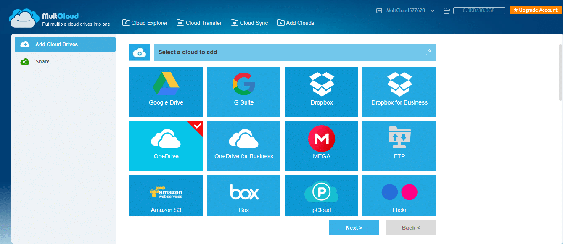Pick the FTP server option
This screenshot has height=244, width=563.
399,145
